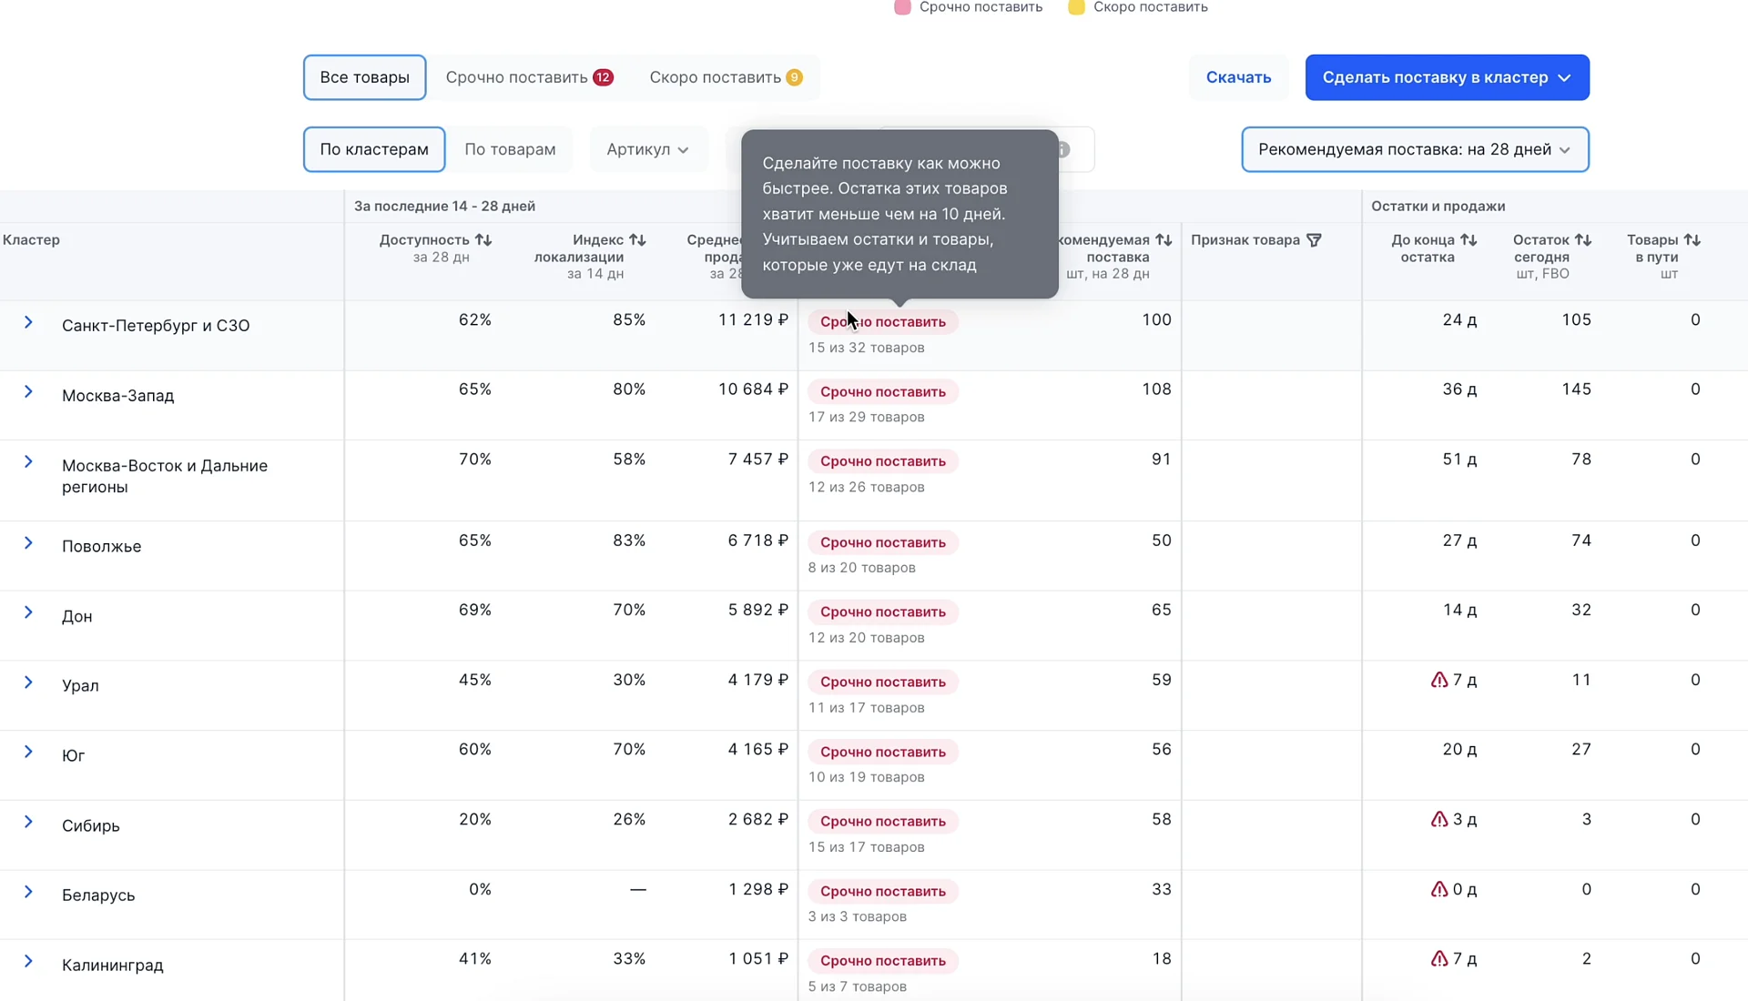Click Сделать поставку в кластер button
This screenshot has height=1001, width=1748.
point(1446,77)
